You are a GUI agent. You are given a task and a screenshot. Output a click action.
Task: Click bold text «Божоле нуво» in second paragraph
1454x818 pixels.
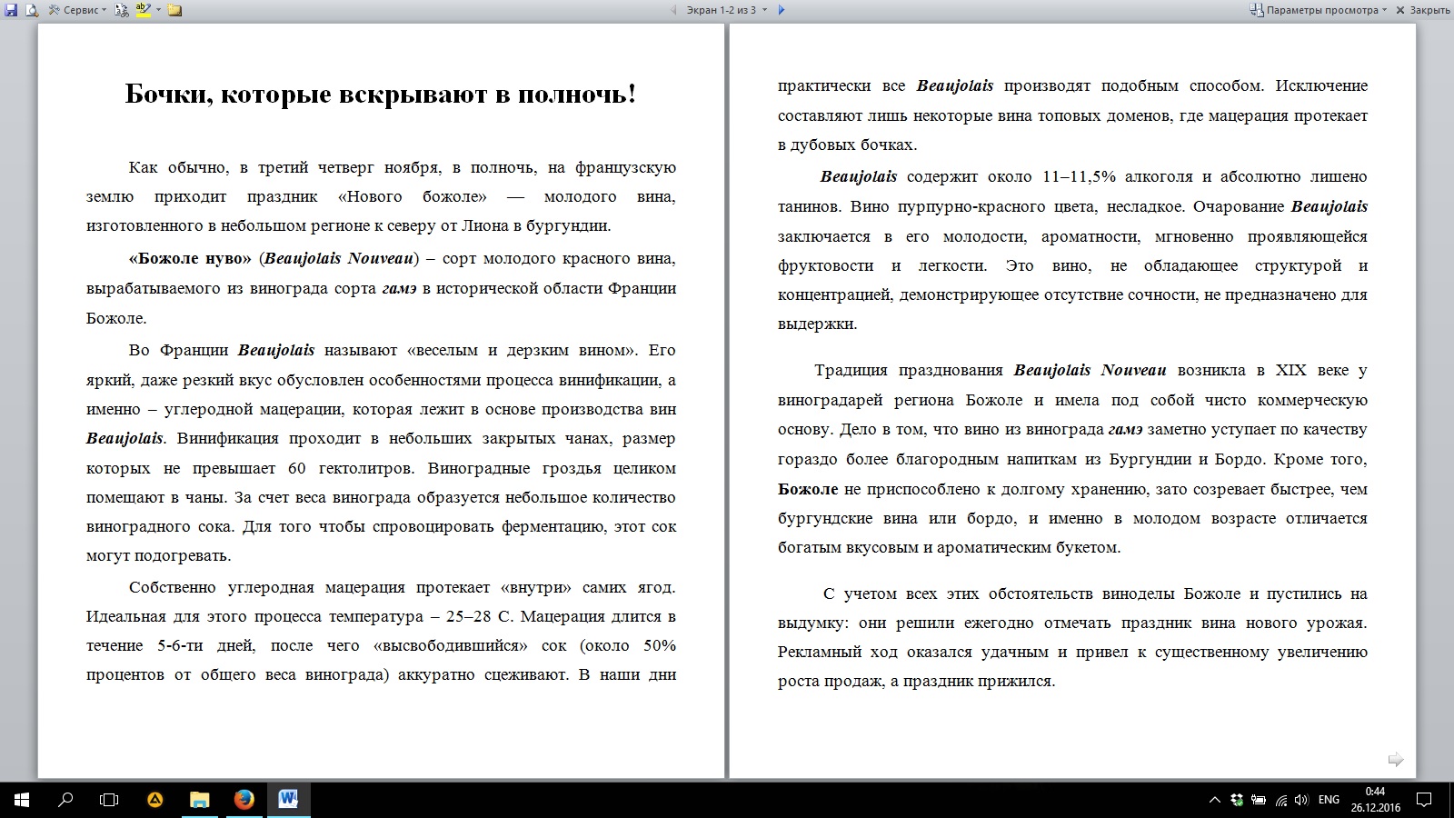coord(190,258)
